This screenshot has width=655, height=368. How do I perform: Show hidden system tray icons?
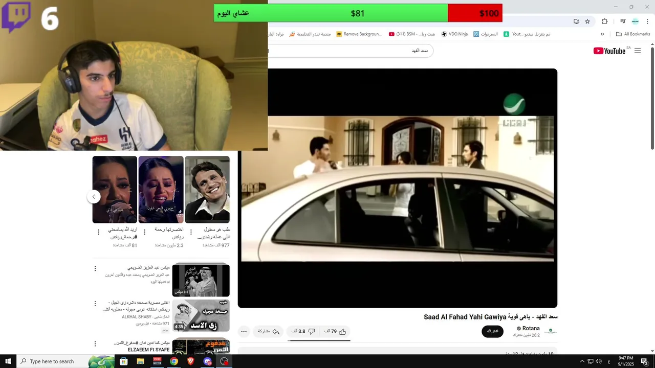tap(582, 361)
